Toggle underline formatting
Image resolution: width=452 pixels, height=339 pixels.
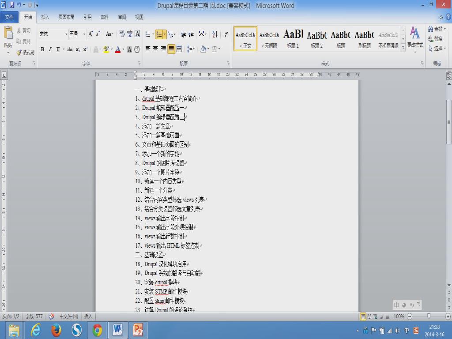(58, 49)
